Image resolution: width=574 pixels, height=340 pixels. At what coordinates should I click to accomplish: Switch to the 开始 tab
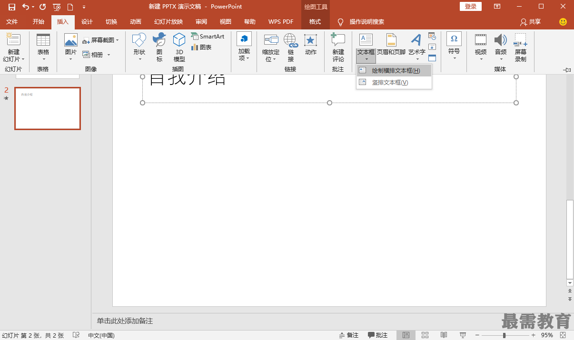click(39, 22)
